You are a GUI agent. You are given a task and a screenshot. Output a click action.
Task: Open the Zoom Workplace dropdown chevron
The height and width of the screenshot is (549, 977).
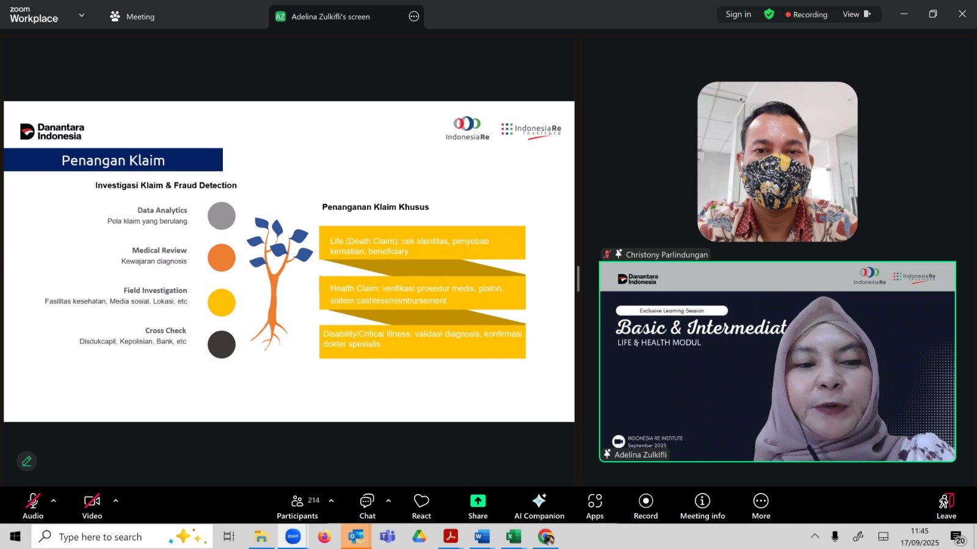tap(82, 15)
